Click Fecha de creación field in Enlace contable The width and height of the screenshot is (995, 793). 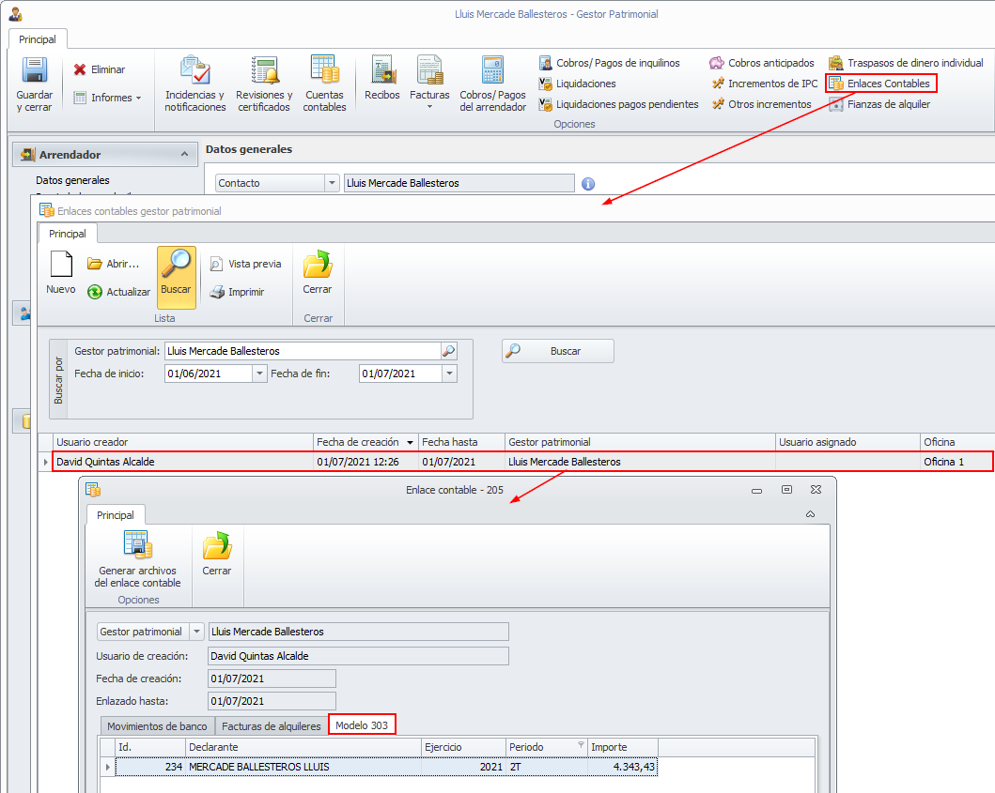click(272, 679)
